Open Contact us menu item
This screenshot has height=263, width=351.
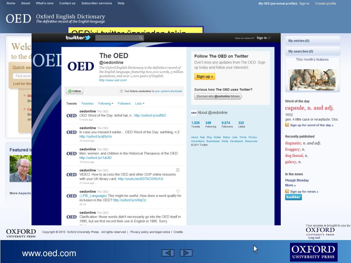pyautogui.click(x=67, y=3)
